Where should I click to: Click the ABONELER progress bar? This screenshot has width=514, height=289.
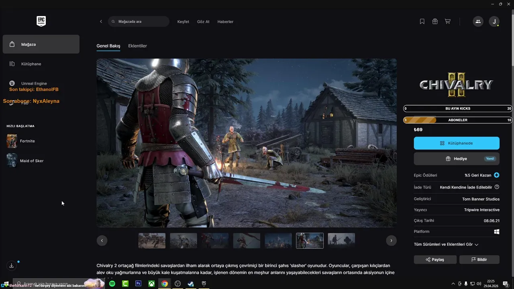[458, 120]
